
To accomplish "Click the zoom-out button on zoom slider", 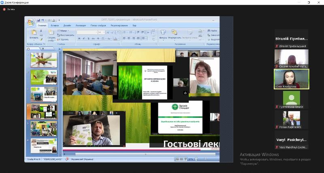I will click(195, 160).
